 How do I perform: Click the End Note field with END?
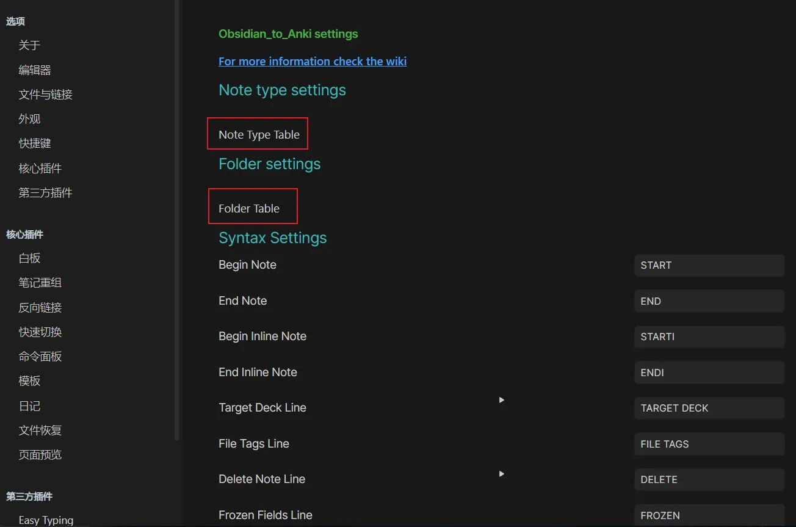[709, 301]
